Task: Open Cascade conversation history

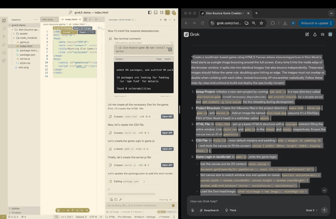Action: 165,20
